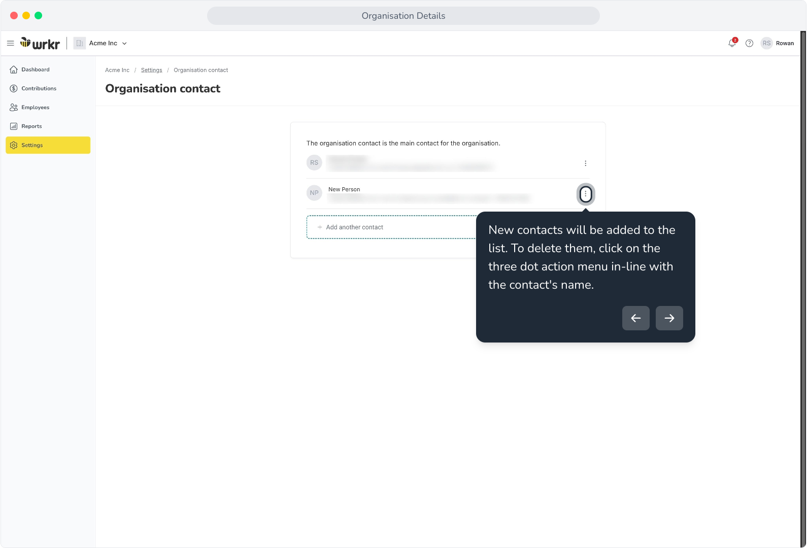Click the Acme Inc breadcrumb
This screenshot has width=807, height=548.
[117, 70]
